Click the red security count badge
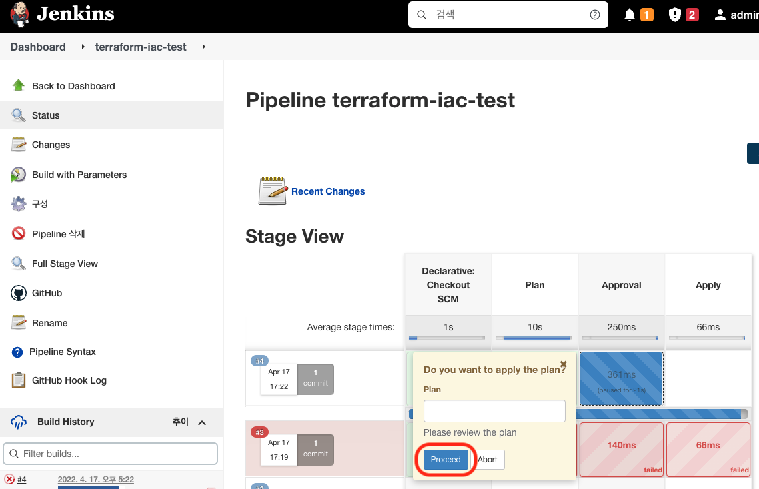The image size is (759, 489). point(692,15)
